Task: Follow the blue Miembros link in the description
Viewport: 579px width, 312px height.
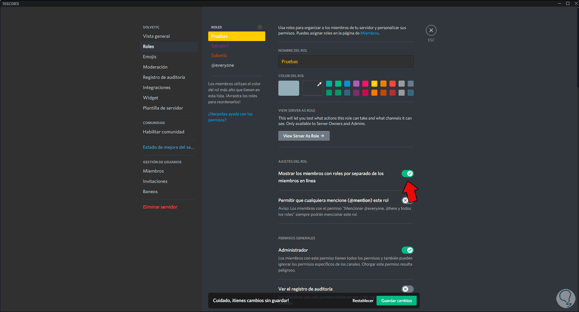Action: pyautogui.click(x=369, y=33)
